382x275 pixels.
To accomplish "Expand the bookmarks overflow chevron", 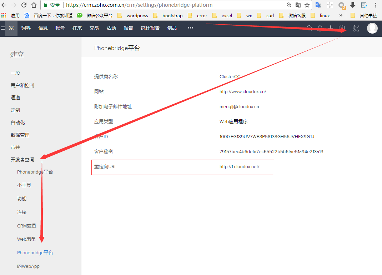I will coord(341,15).
